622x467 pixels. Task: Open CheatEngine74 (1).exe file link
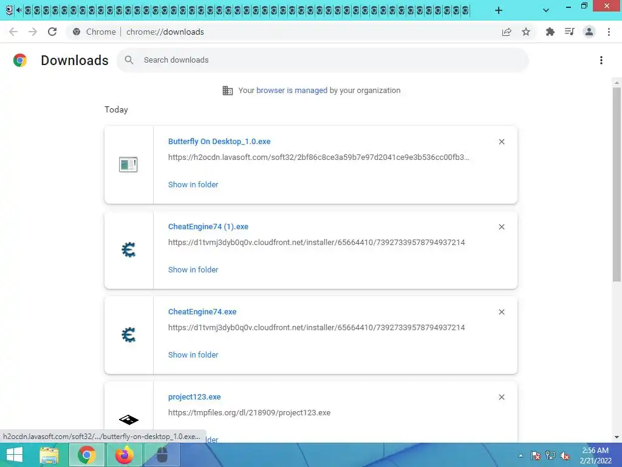(x=208, y=226)
